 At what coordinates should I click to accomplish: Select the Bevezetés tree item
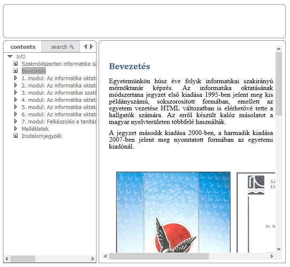click(34, 71)
